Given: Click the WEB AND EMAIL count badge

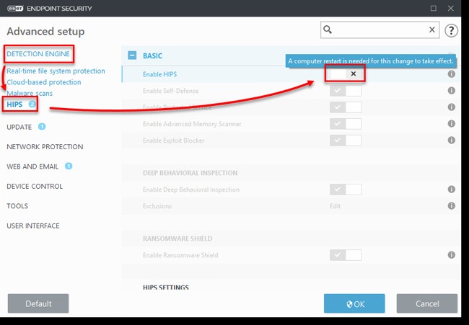Looking at the screenshot, I should 69,166.
